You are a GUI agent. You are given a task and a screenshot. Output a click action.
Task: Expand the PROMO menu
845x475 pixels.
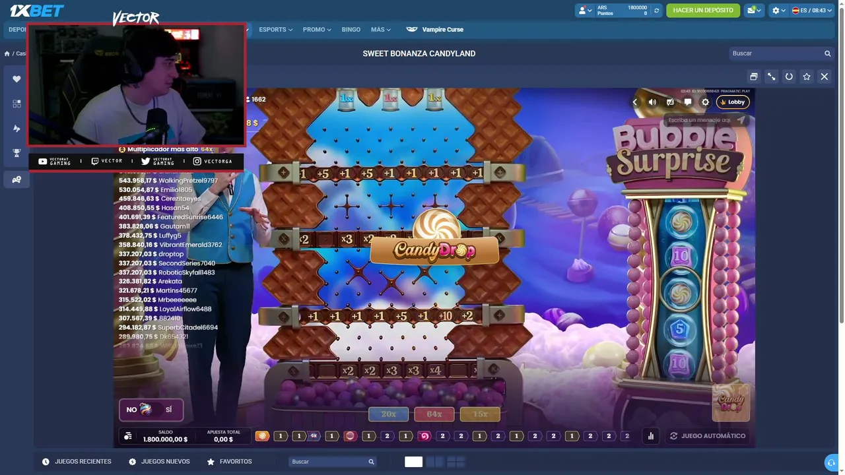(x=317, y=30)
